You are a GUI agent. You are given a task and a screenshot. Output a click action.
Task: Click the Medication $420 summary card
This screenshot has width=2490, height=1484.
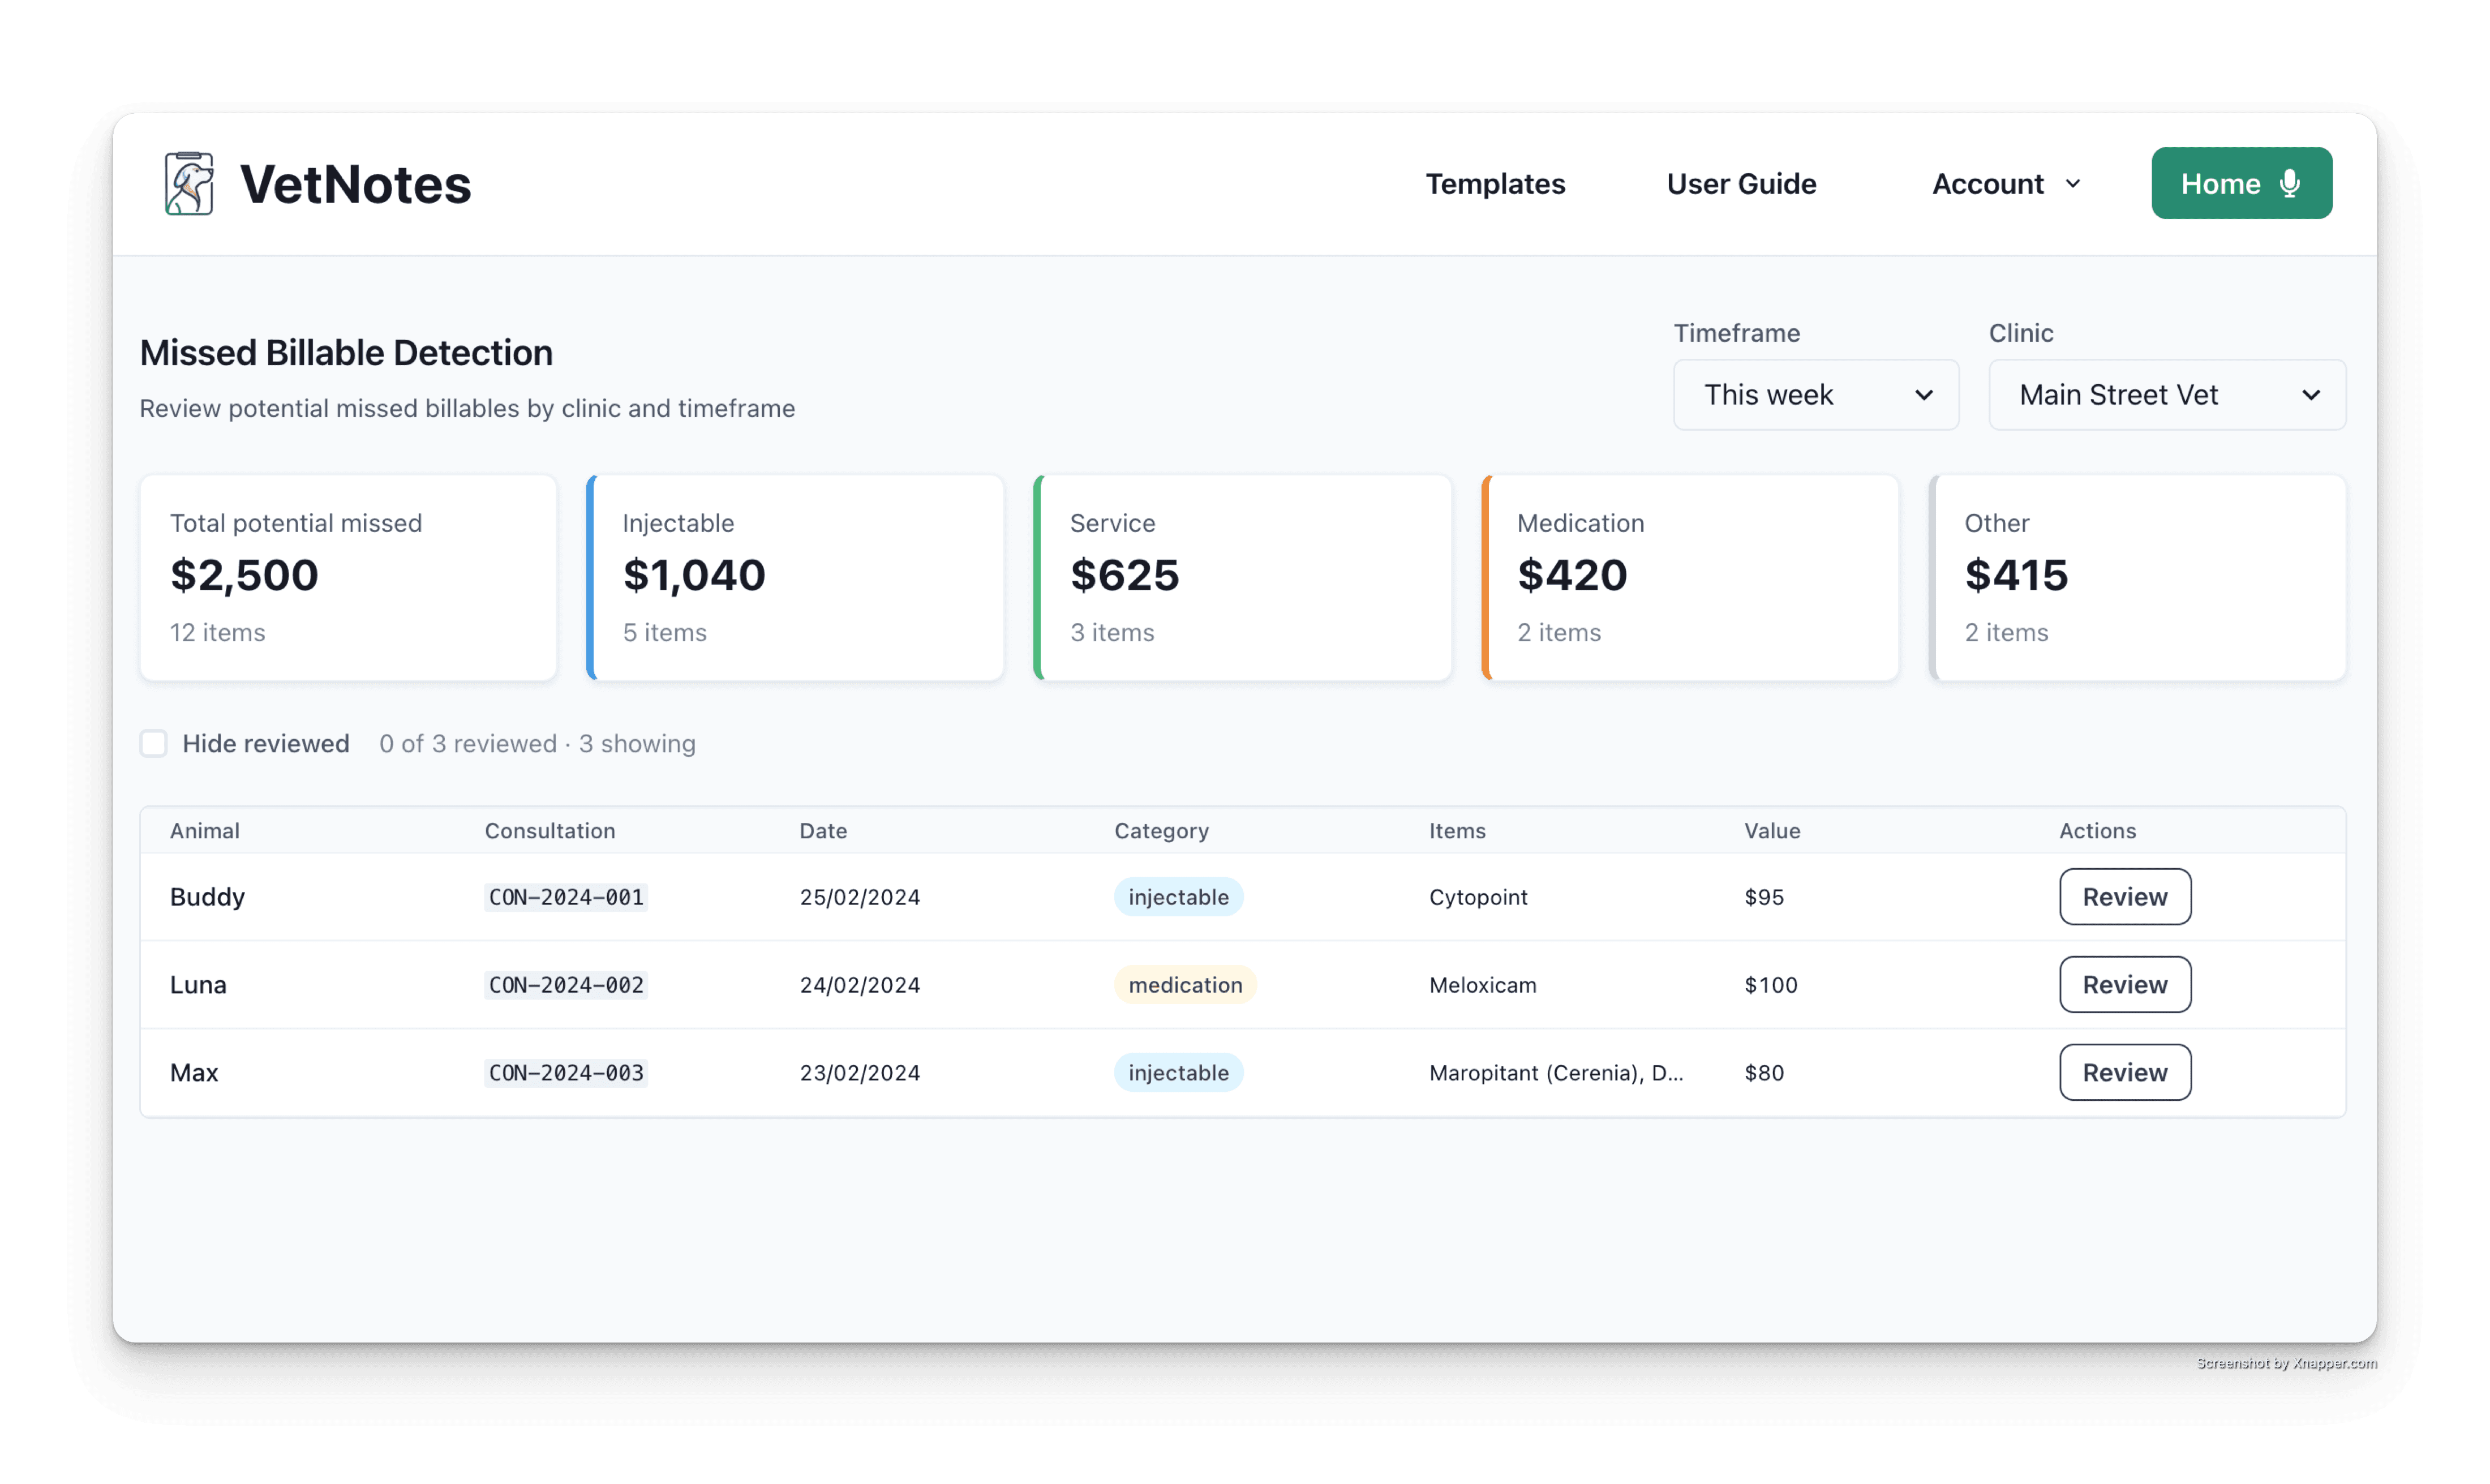point(1690,578)
